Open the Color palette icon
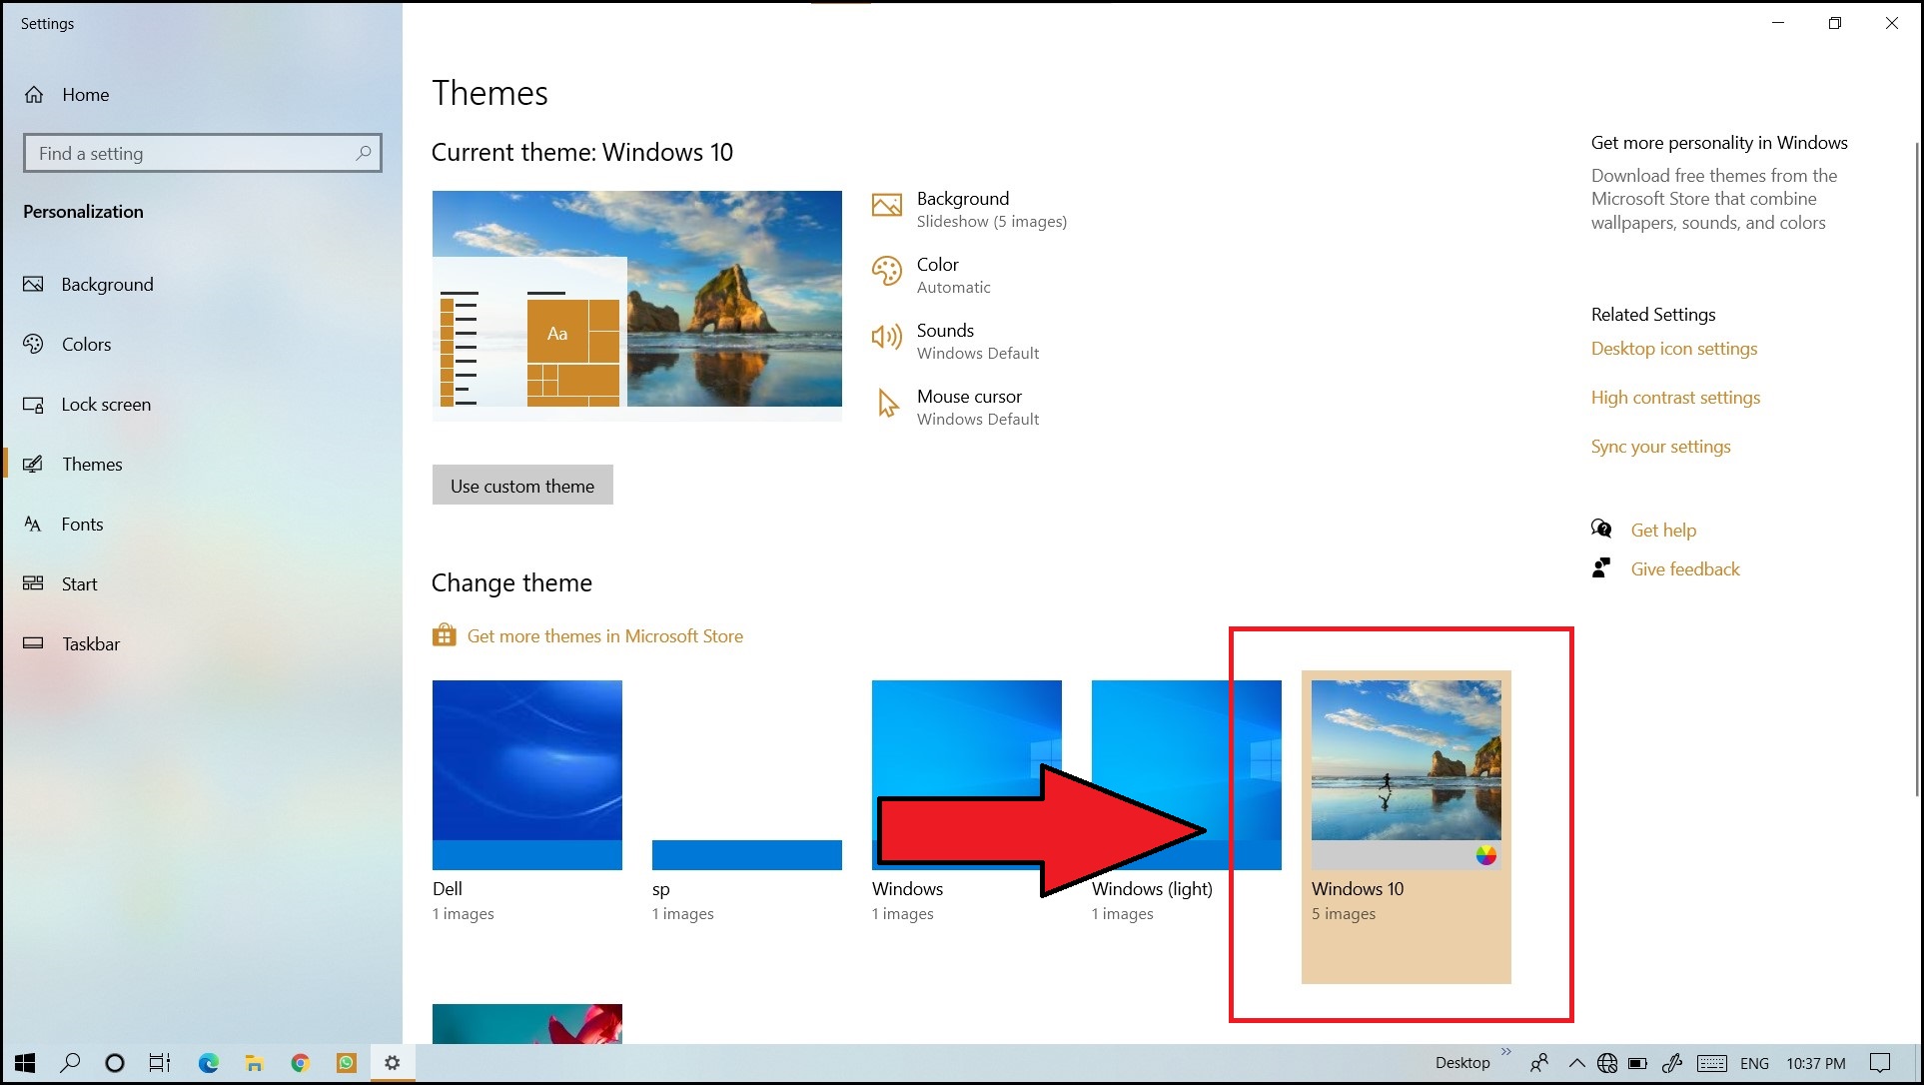 [x=886, y=272]
